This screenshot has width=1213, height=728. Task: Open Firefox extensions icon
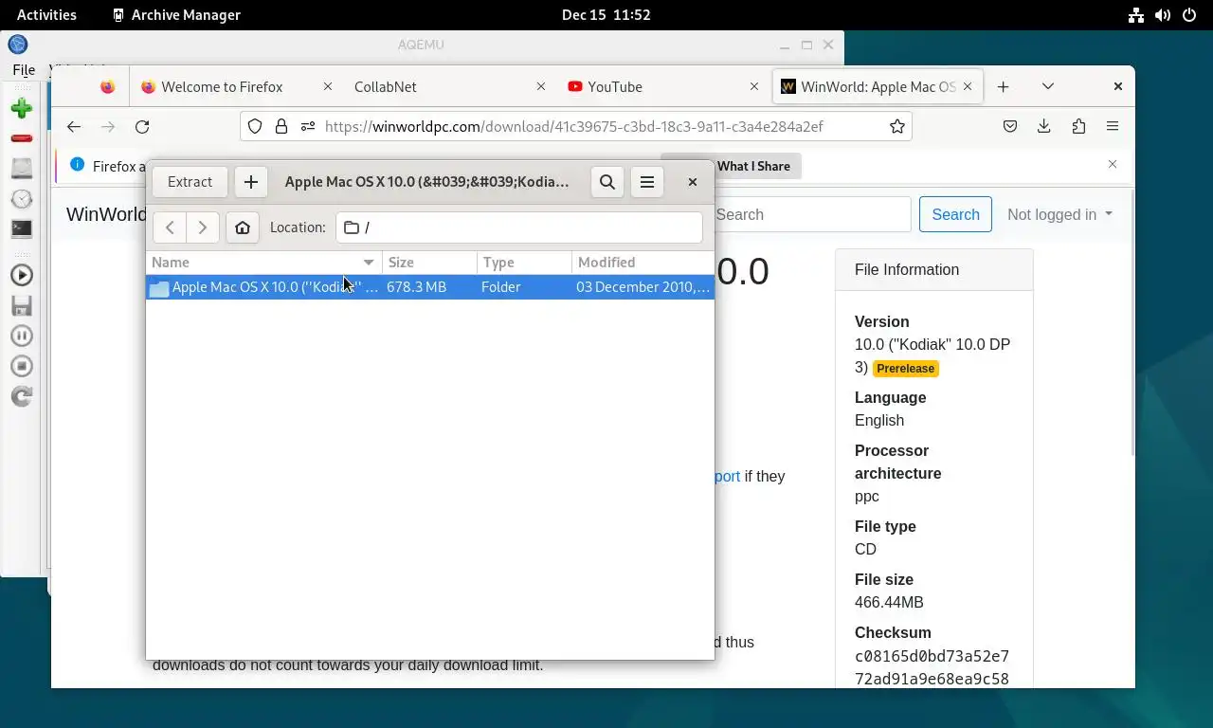pyautogui.click(x=1078, y=127)
